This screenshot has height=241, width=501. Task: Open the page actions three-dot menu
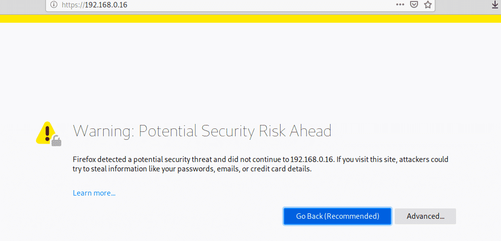(400, 4)
